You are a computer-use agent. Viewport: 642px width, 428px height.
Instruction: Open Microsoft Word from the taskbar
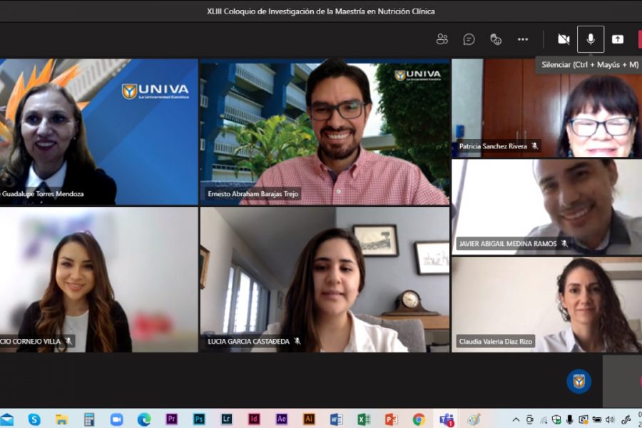(x=336, y=419)
